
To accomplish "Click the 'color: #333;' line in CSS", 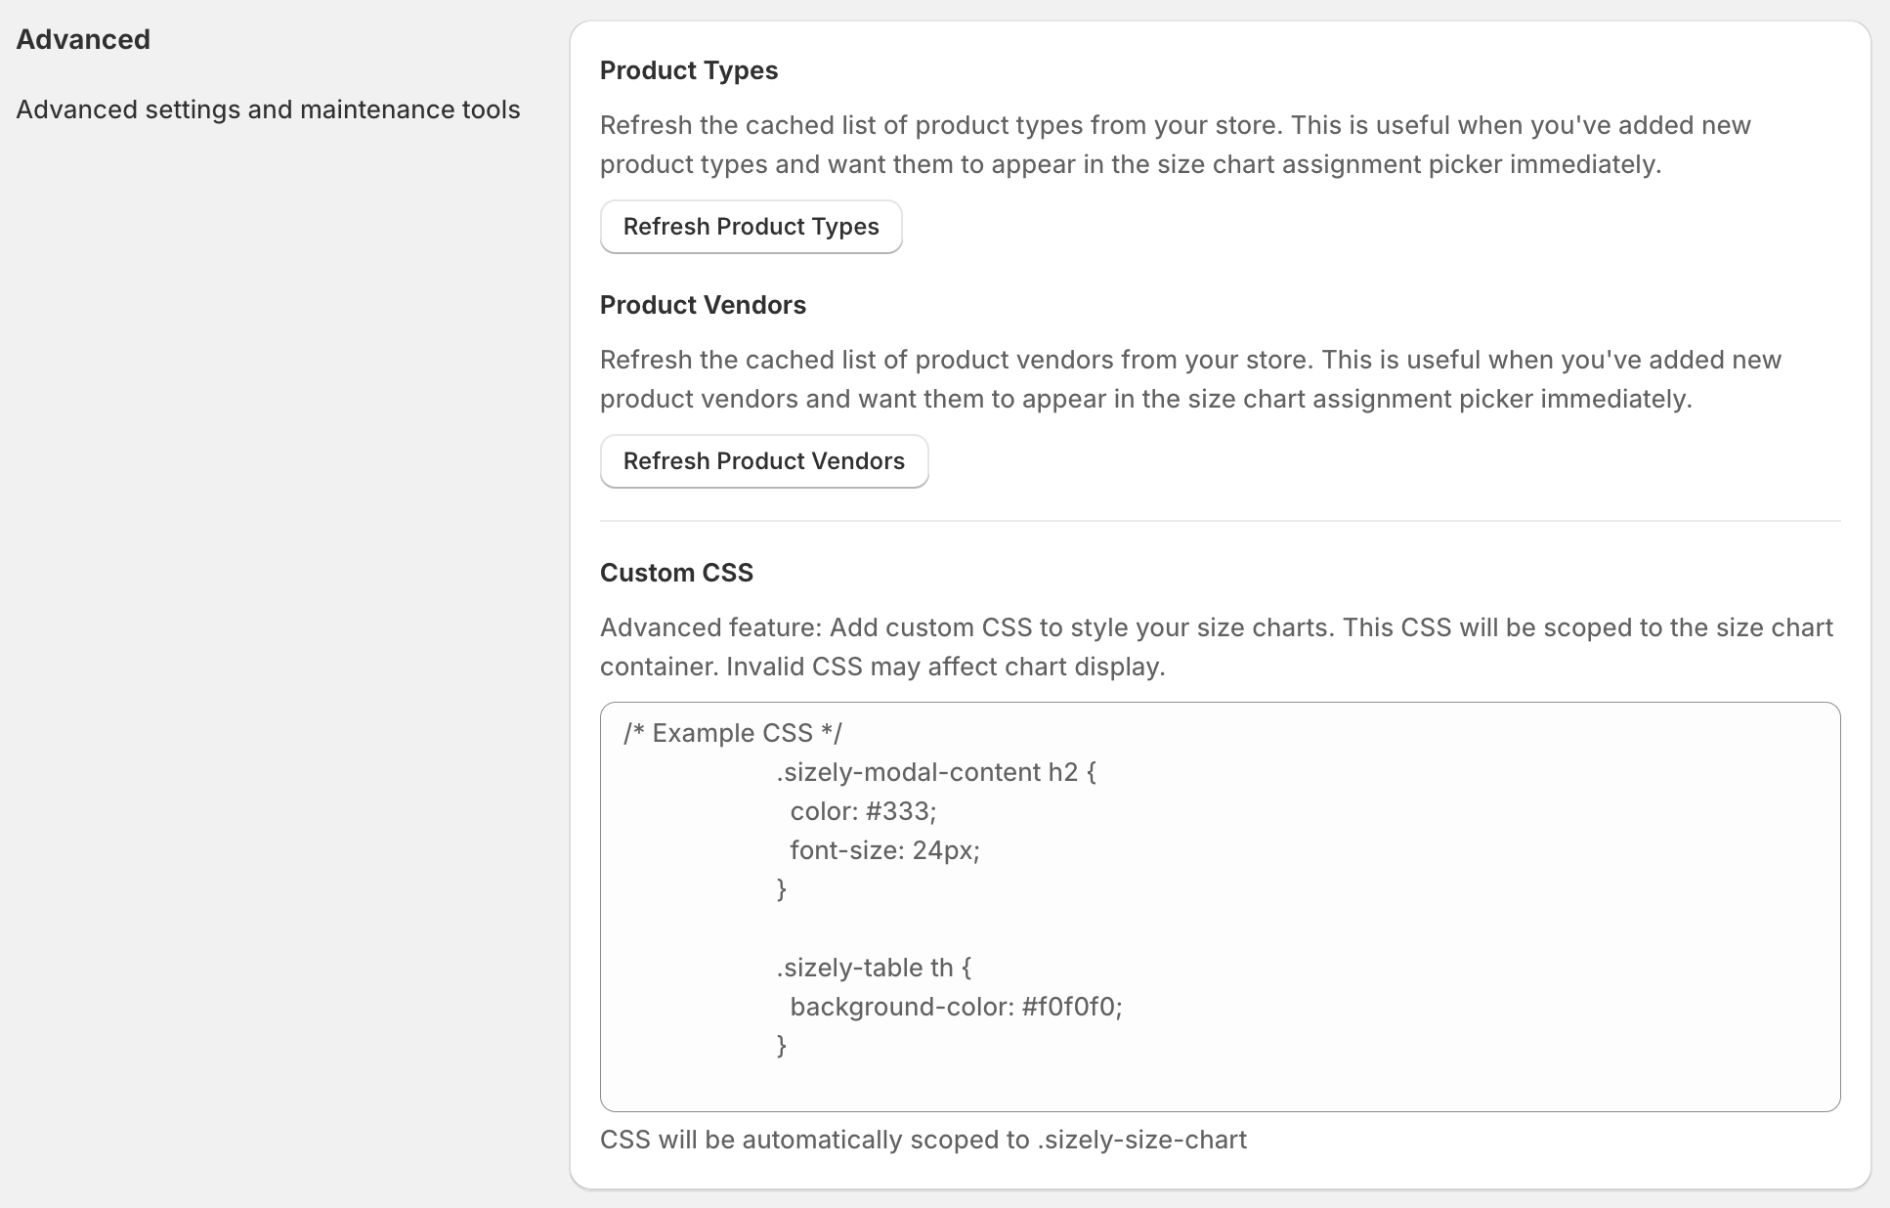I will (863, 811).
